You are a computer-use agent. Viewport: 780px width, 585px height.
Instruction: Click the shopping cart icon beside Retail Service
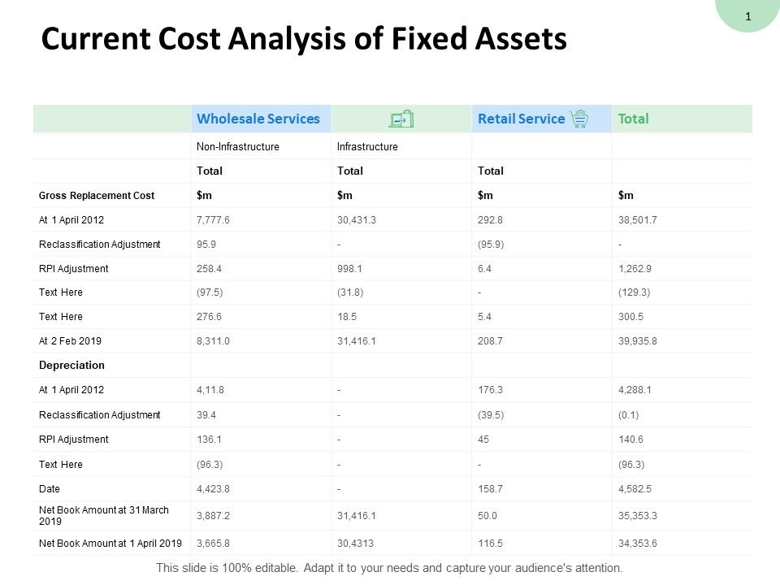pyautogui.click(x=579, y=119)
